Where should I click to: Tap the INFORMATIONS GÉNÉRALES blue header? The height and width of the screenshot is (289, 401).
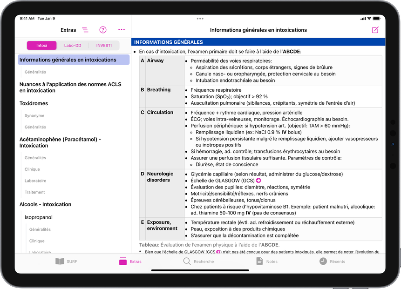(258, 42)
